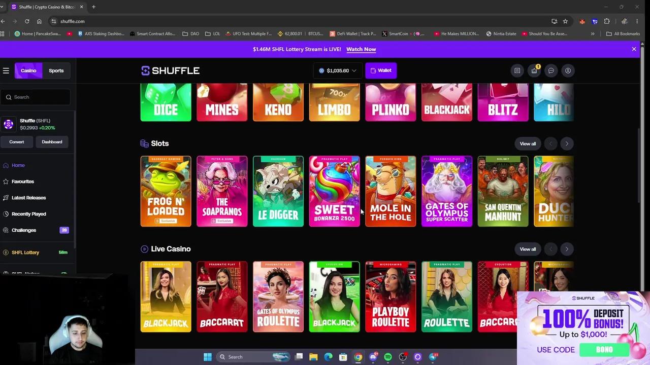Open the Limbo game tile

334,103
